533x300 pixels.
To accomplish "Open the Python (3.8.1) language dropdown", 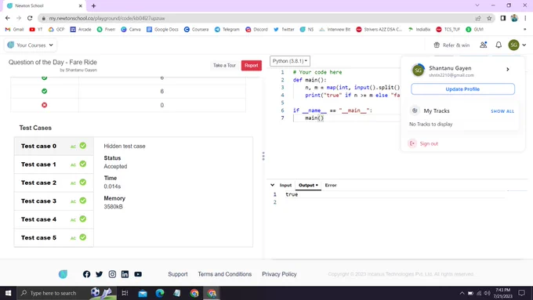I will pyautogui.click(x=290, y=61).
